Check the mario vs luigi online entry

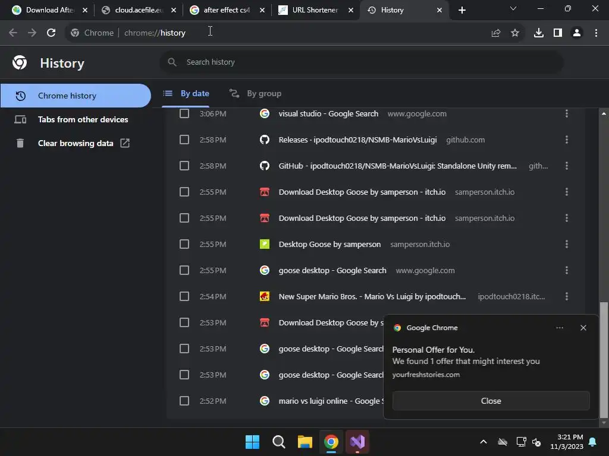click(x=184, y=401)
